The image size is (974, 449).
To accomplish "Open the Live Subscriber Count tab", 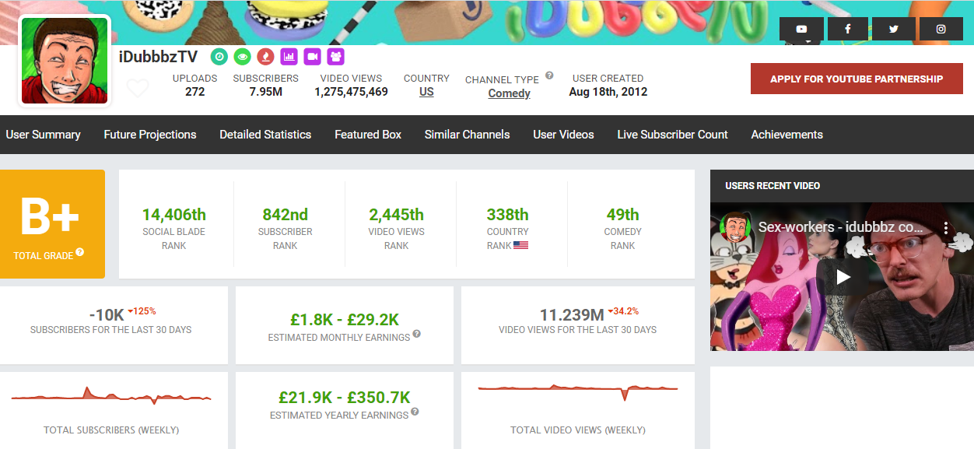I will click(673, 135).
